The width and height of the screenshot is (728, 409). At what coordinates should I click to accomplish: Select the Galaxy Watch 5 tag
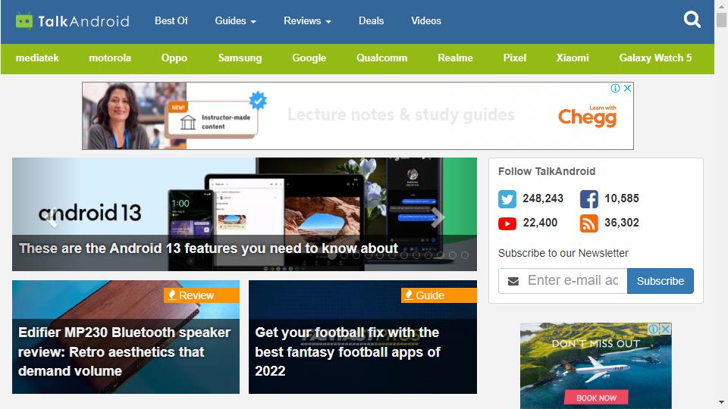(655, 58)
